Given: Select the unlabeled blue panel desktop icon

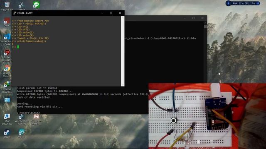Looking at the screenshot, I should click(x=7, y=100).
